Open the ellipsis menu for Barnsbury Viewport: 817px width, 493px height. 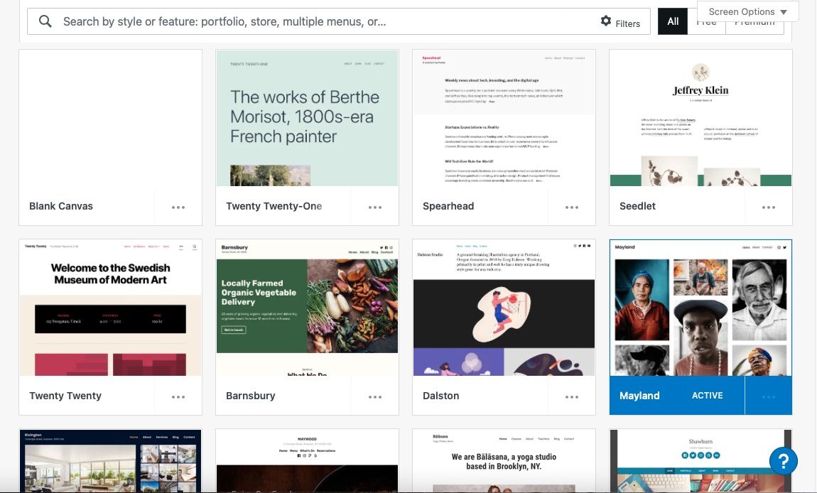[374, 396]
